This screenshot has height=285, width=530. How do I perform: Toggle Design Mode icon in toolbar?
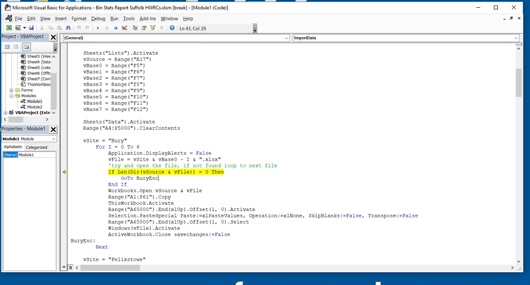click(x=125, y=28)
